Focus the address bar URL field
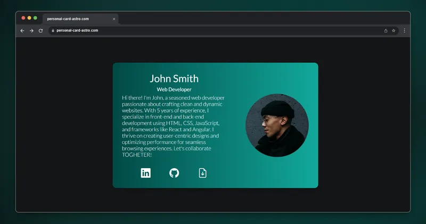 (213, 31)
